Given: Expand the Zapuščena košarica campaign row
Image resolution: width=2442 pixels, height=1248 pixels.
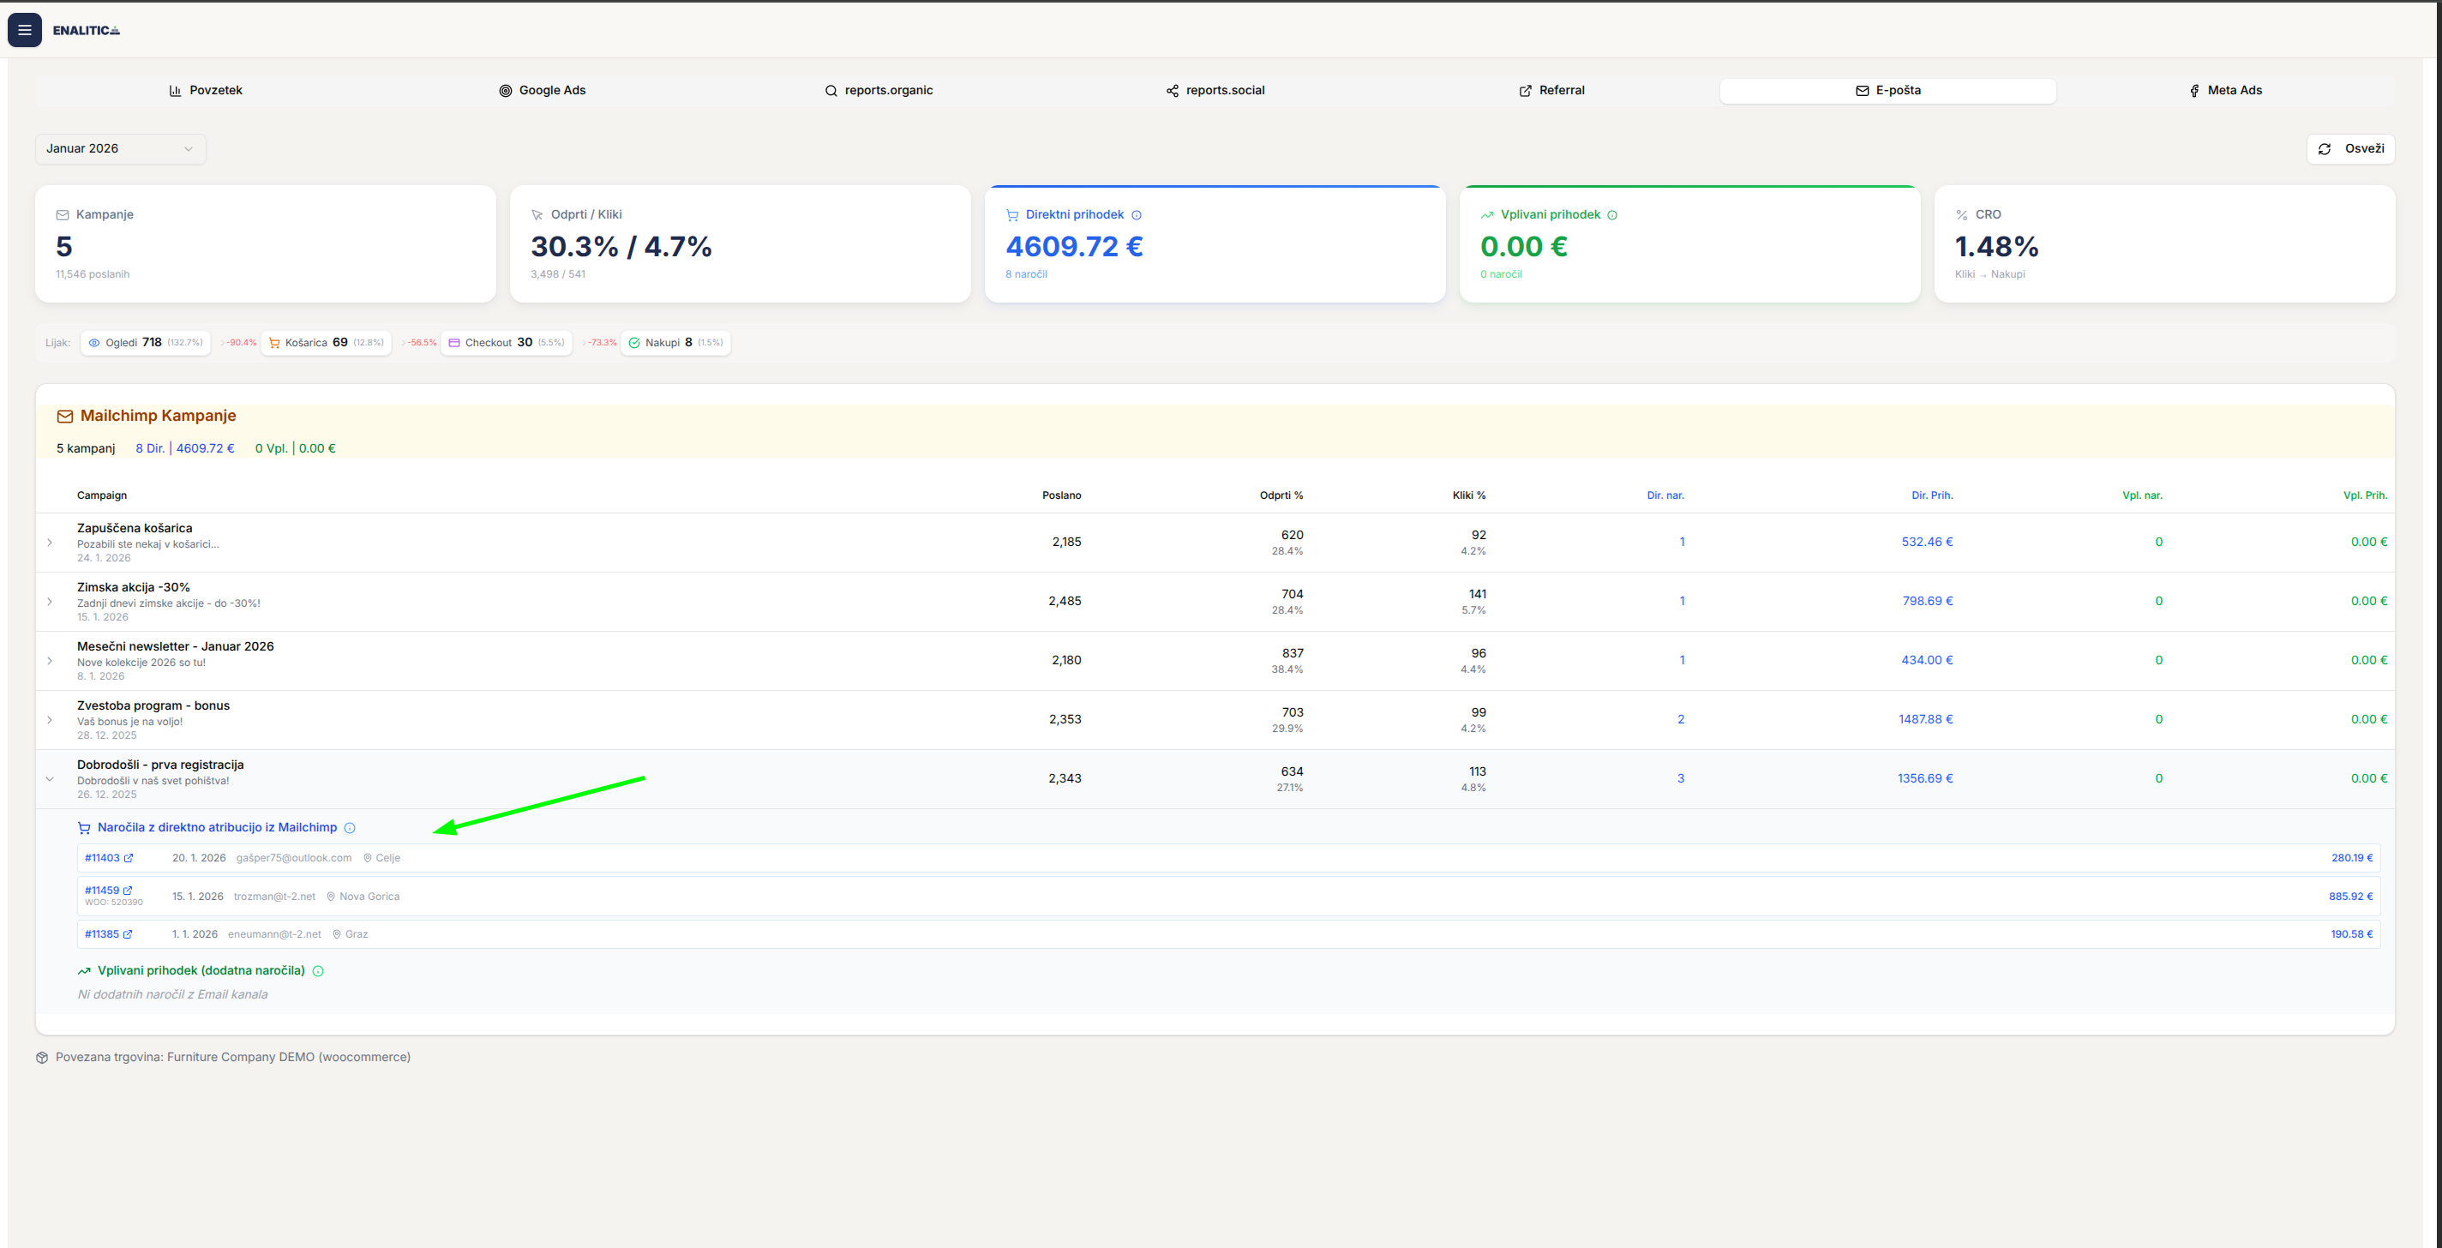Looking at the screenshot, I should point(50,543).
